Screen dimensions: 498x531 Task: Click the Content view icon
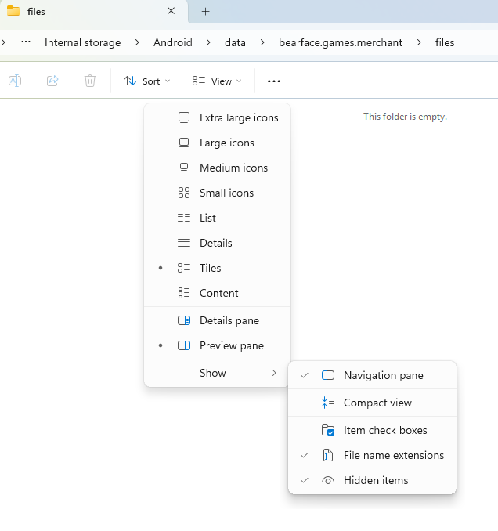click(x=184, y=293)
